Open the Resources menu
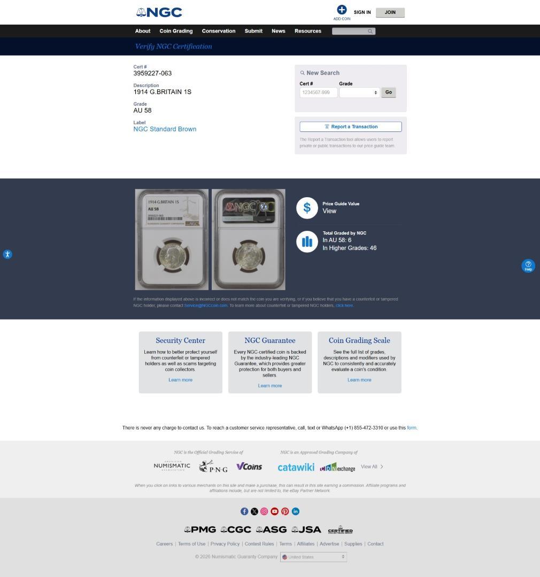 pos(308,31)
